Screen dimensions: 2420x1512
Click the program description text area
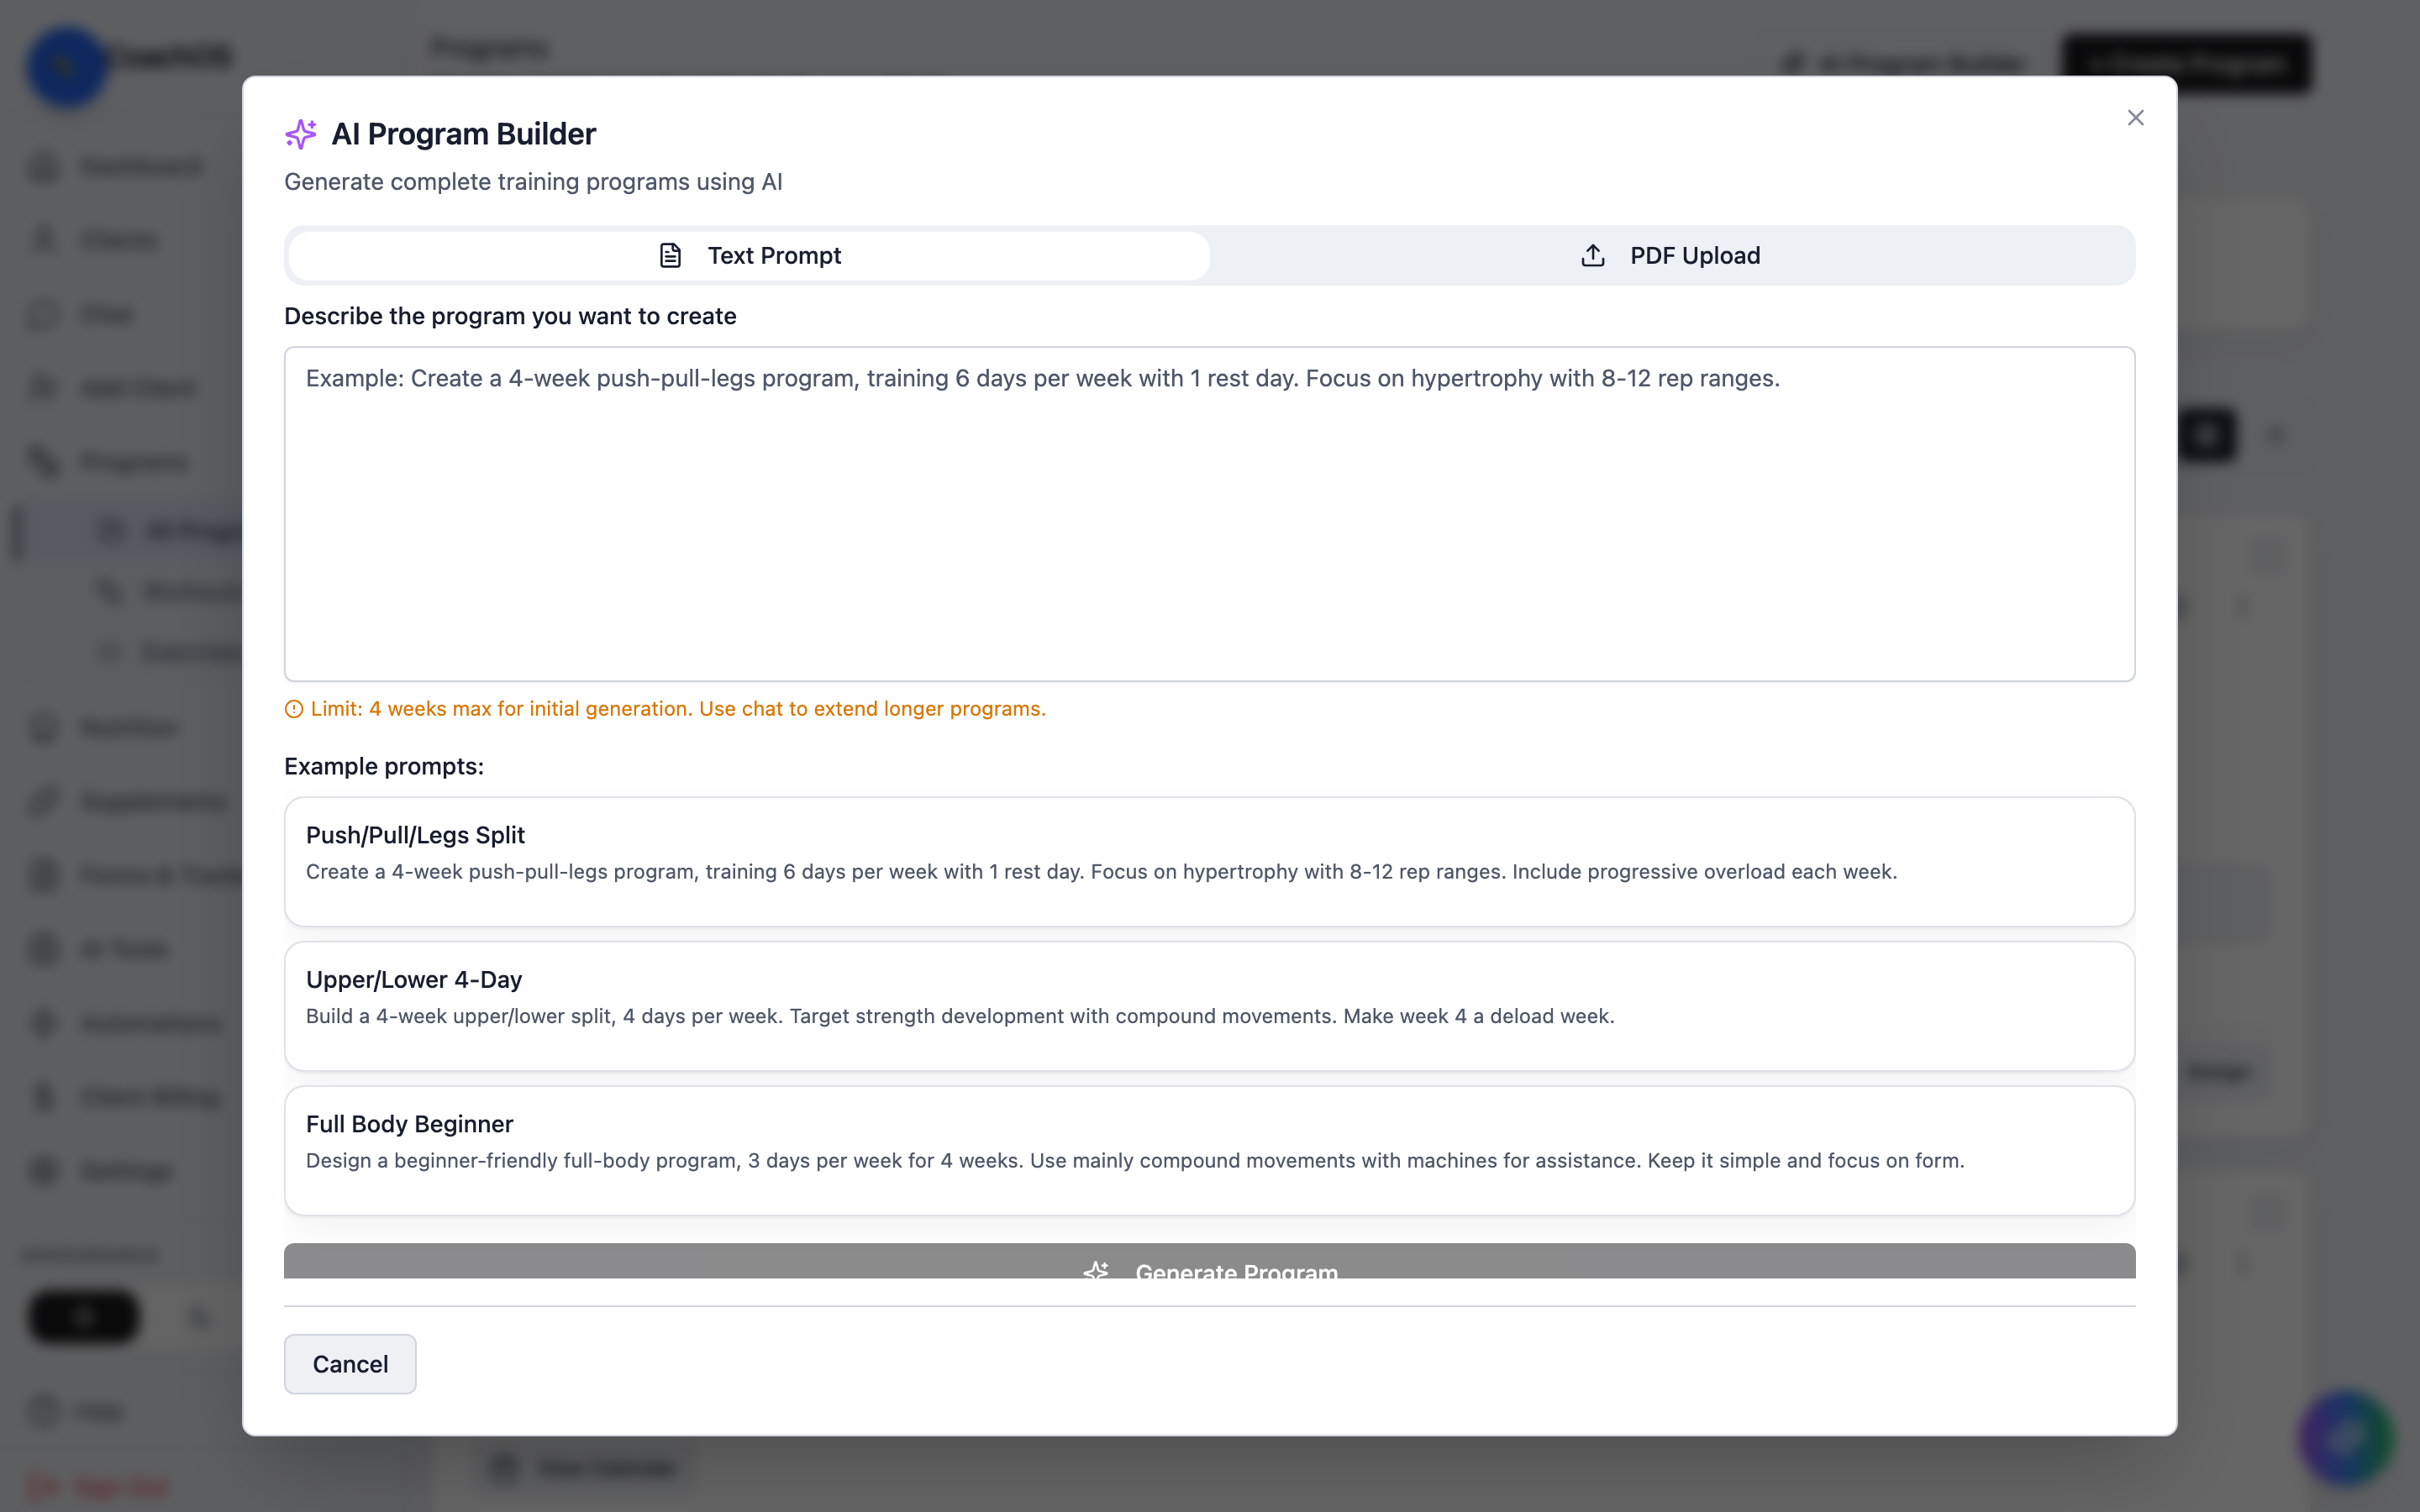pyautogui.click(x=1209, y=514)
